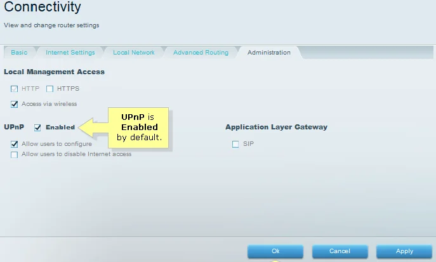The image size is (436, 262).
Task: Click the Connectivity page title
Action: [43, 8]
